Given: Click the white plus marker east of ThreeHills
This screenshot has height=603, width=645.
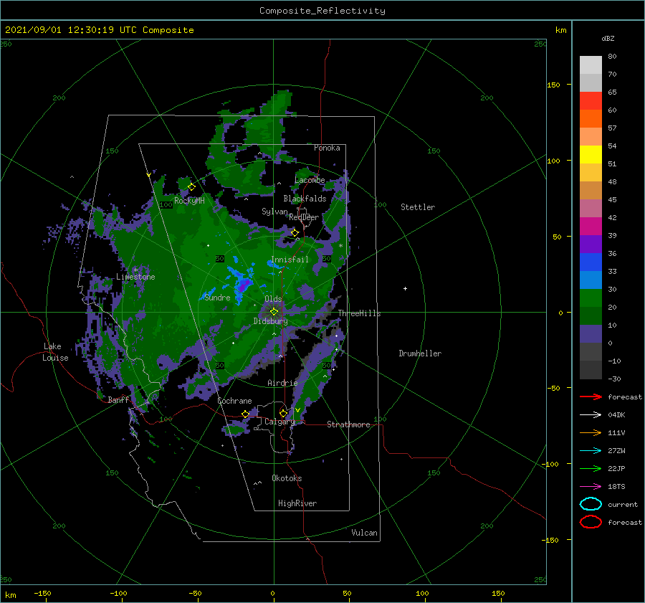Looking at the screenshot, I should [405, 288].
